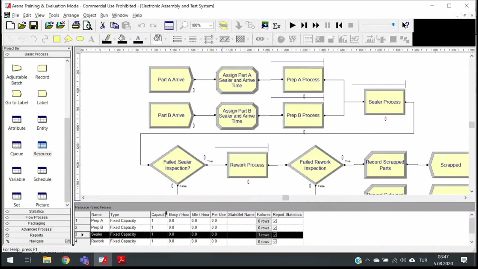
Task: Open the zoom percentage dropdown
Action: click(x=211, y=25)
